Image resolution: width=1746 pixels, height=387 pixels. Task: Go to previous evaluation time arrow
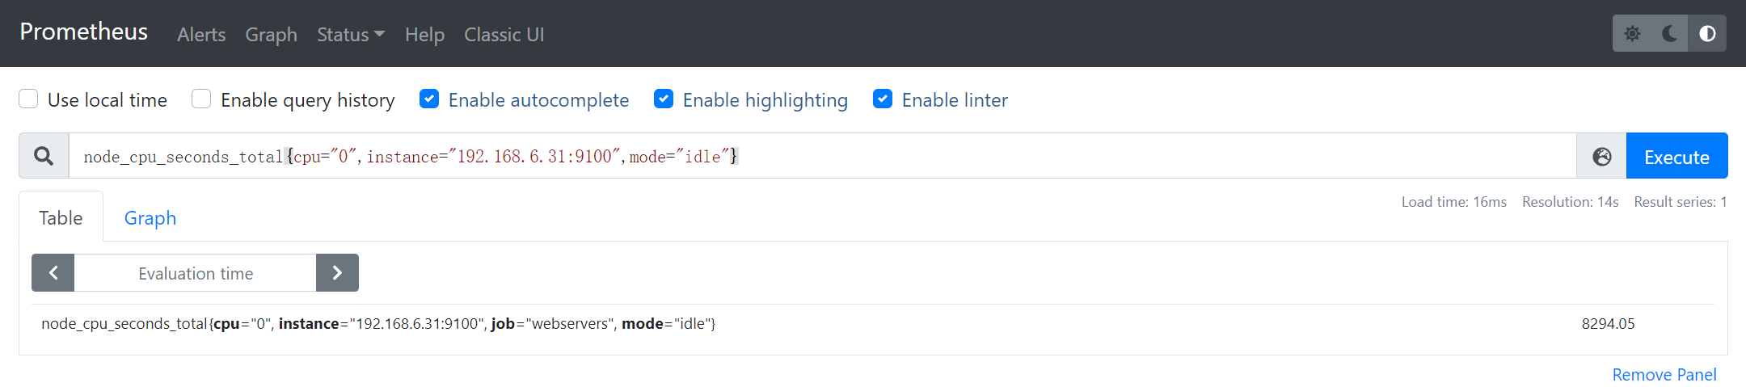point(53,273)
